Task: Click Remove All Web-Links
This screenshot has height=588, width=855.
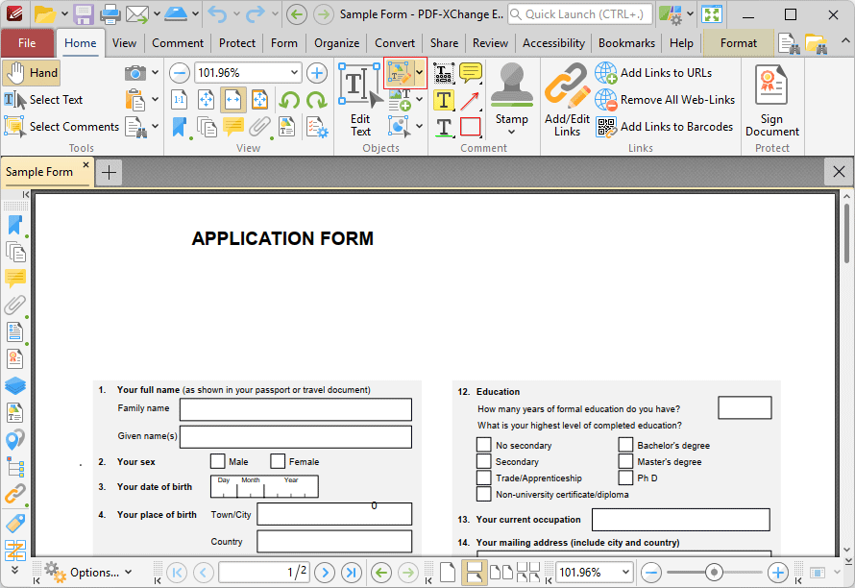Action: 665,100
